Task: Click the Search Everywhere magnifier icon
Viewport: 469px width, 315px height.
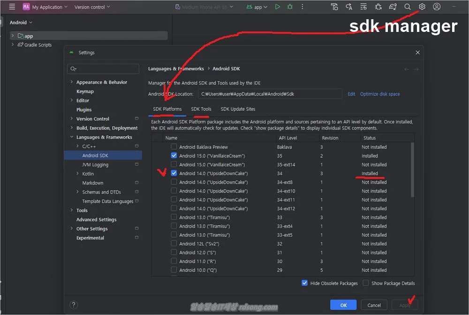Action: (408, 7)
